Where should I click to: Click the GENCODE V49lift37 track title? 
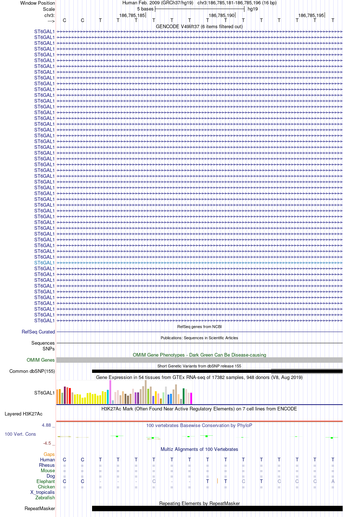pyautogui.click(x=199, y=26)
